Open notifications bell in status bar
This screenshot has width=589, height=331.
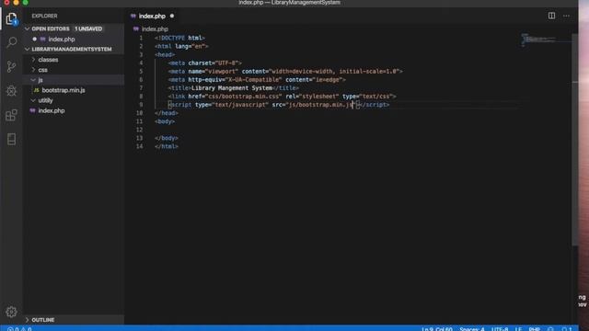567,329
